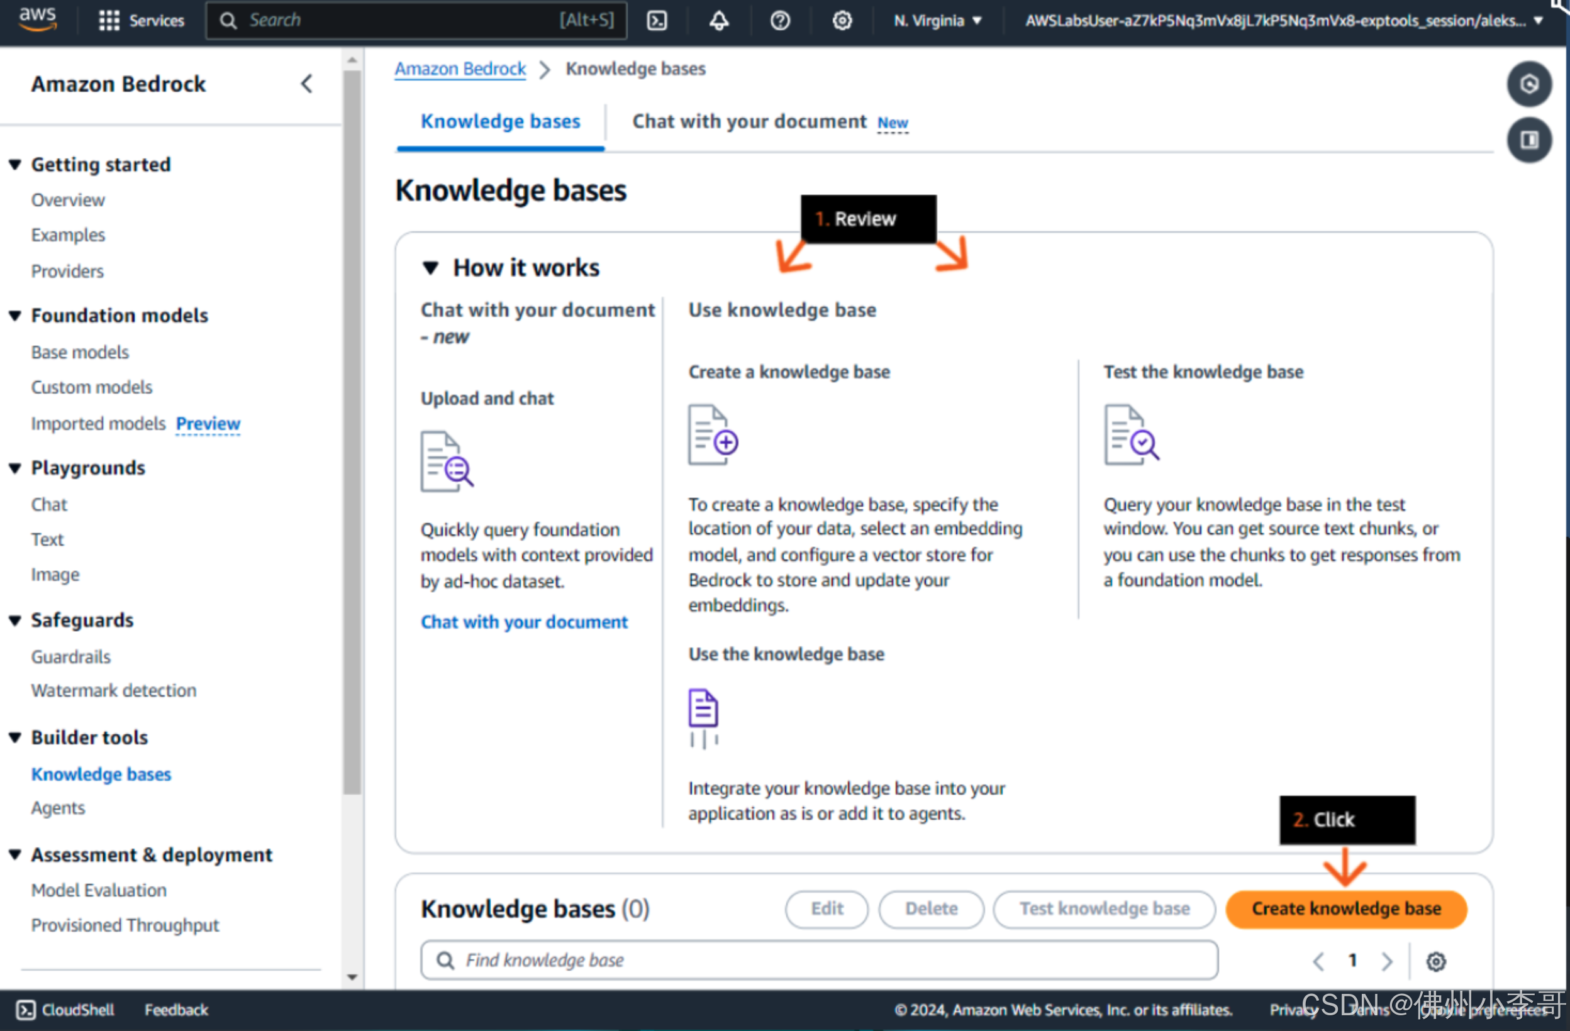Collapse the How it works section
This screenshot has width=1570, height=1031.
[x=431, y=268]
